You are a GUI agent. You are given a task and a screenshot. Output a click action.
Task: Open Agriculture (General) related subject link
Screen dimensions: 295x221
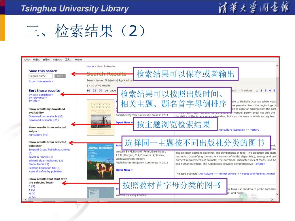[x=231, y=130]
